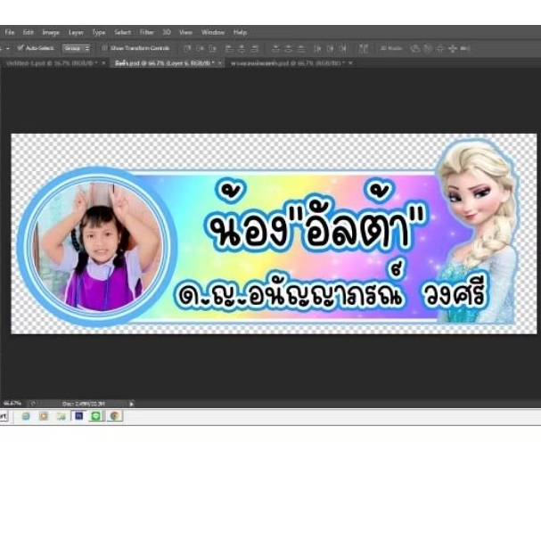Open the Image menu
The width and height of the screenshot is (541, 541).
(x=51, y=32)
